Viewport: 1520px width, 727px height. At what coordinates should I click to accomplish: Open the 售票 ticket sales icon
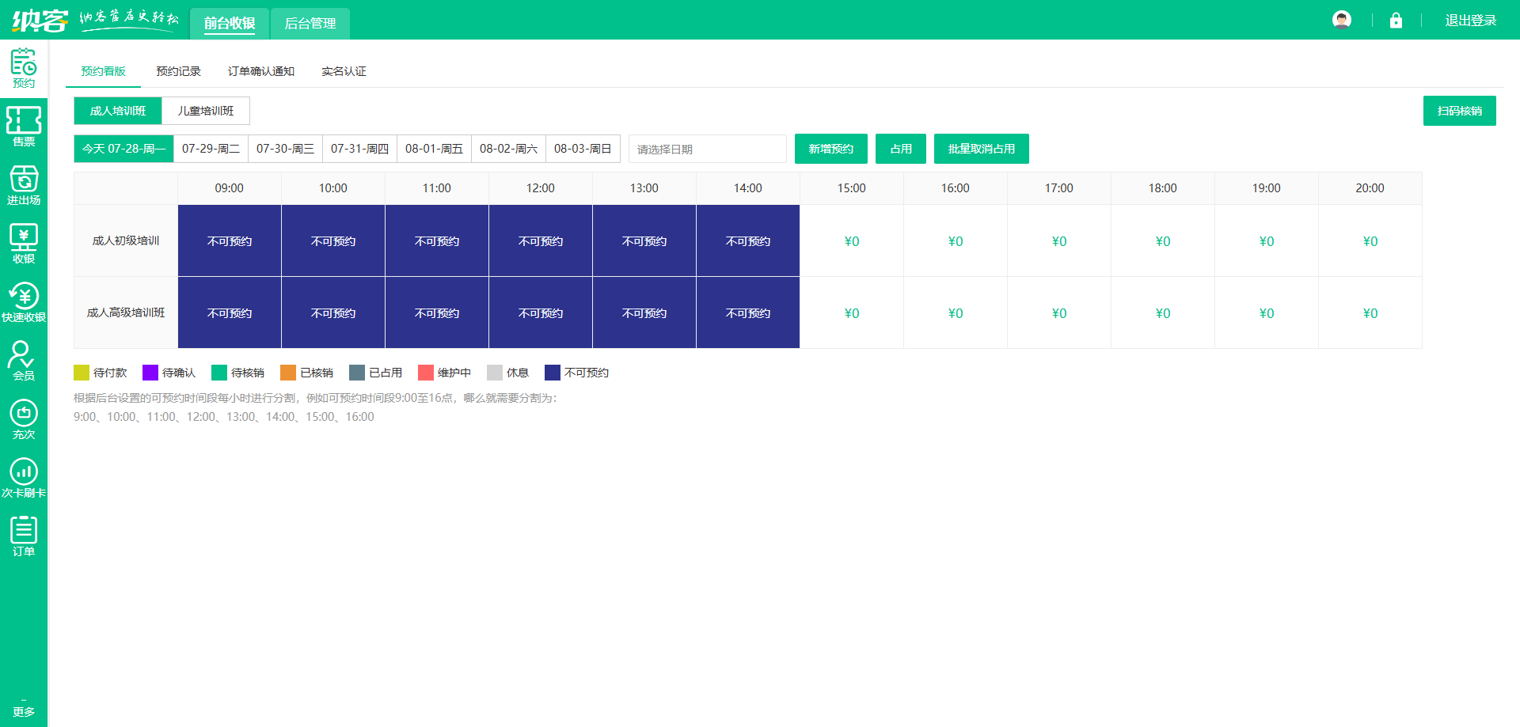pos(24,127)
